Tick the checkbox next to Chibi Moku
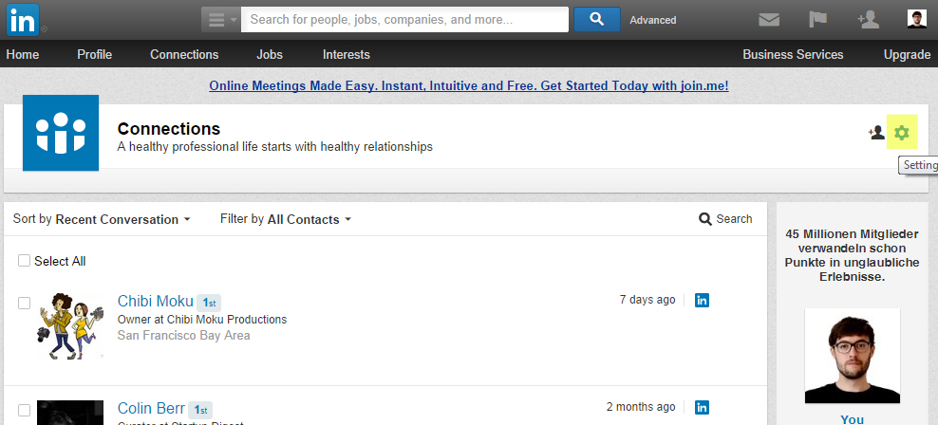 [x=25, y=303]
